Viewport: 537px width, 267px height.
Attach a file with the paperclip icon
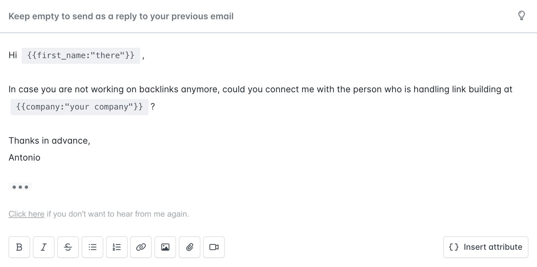(x=190, y=247)
